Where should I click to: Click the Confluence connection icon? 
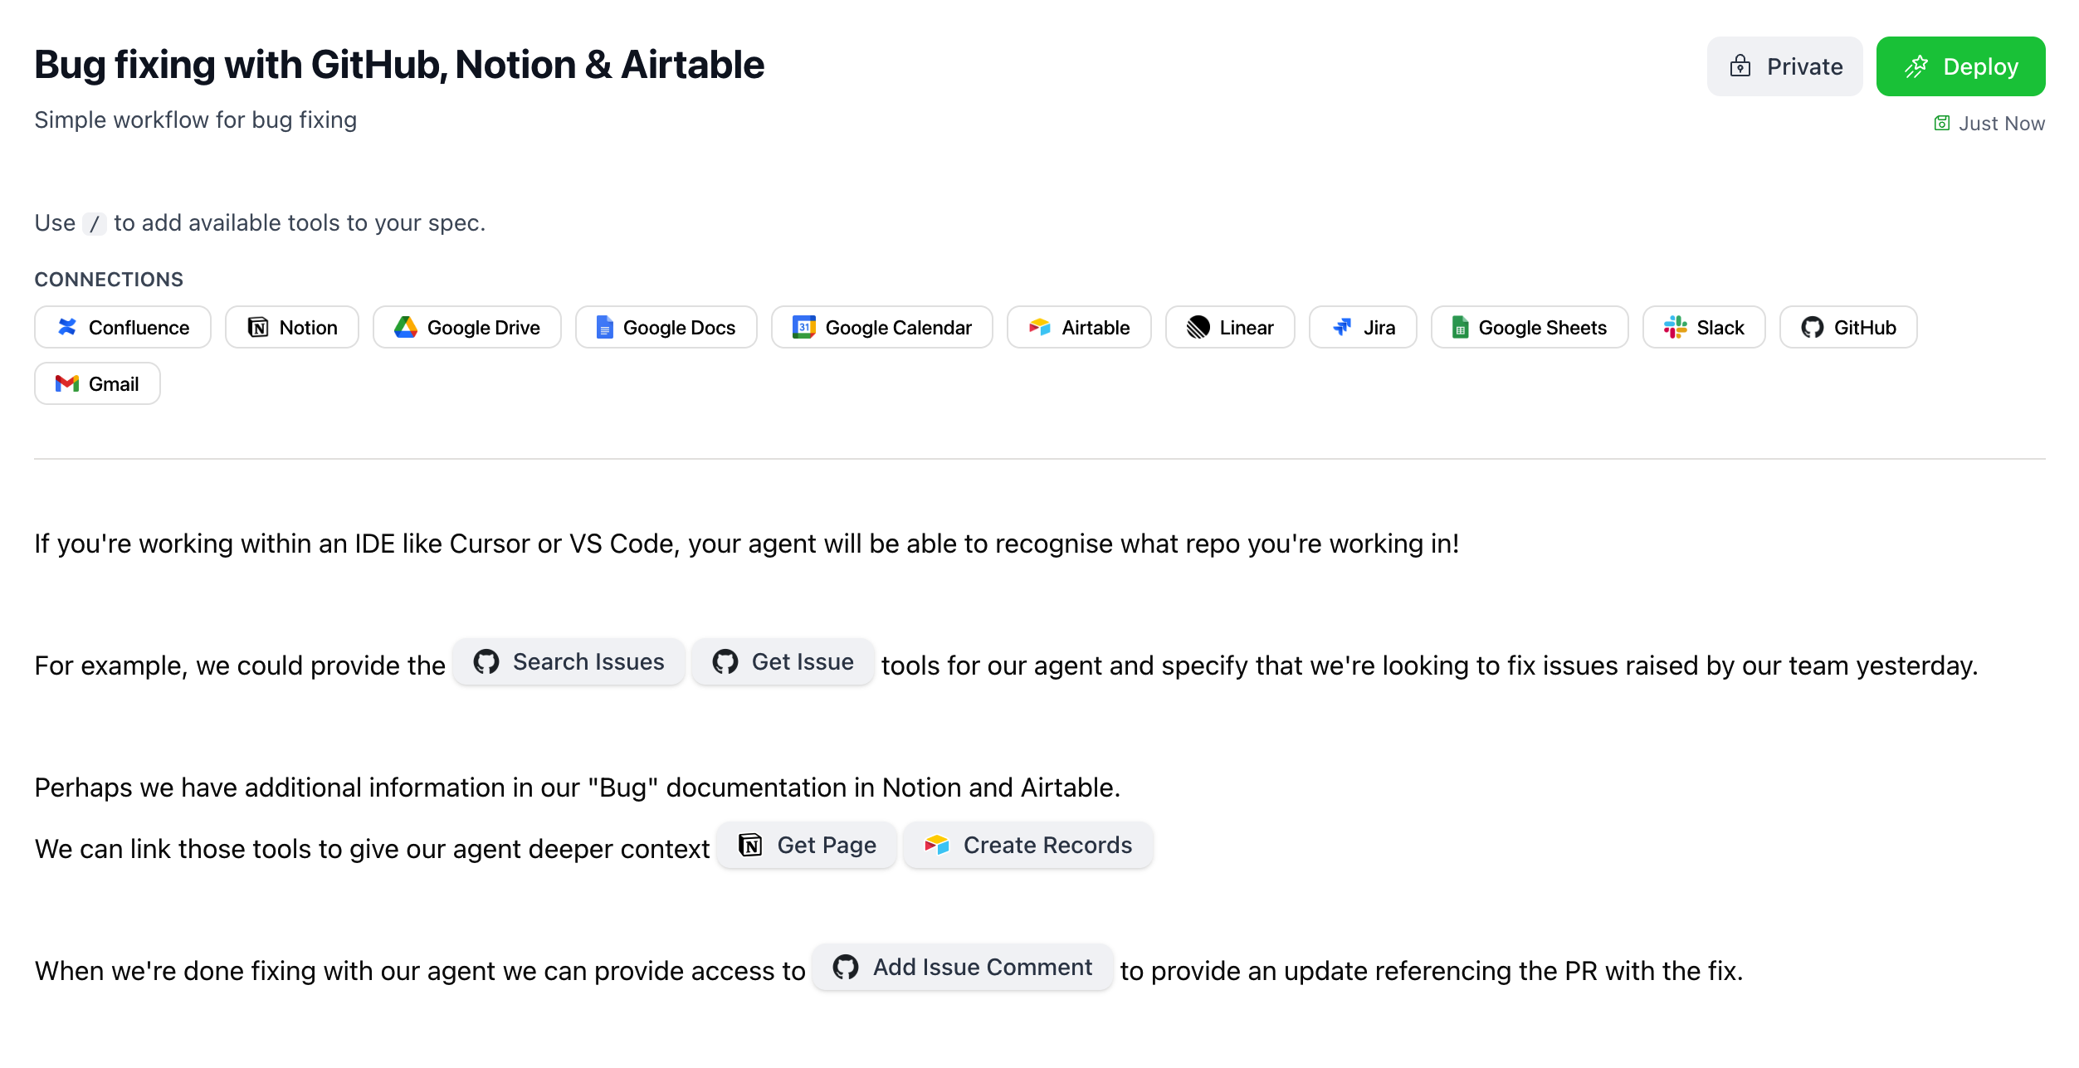coord(67,328)
